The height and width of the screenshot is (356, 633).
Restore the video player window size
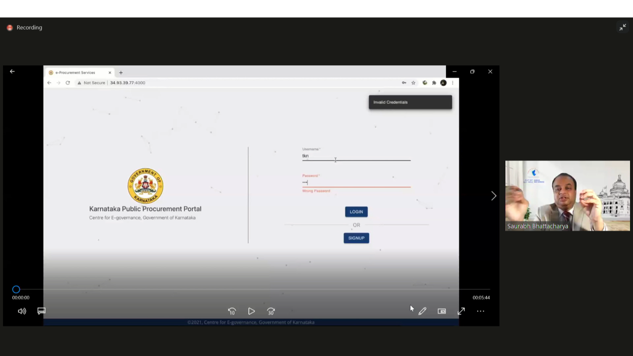[x=472, y=72]
